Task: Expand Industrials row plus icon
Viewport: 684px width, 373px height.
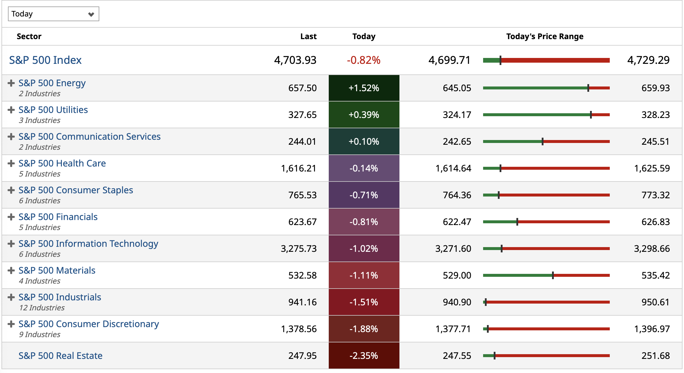Action: click(x=11, y=297)
